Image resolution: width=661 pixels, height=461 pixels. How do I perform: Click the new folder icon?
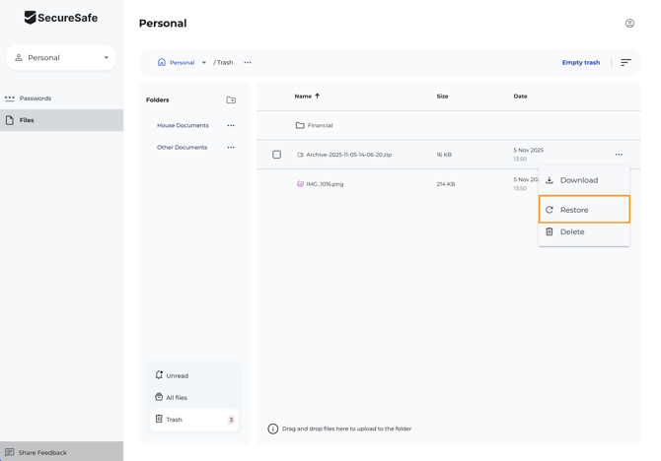tap(231, 99)
